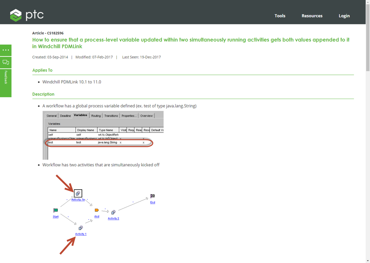The width and height of the screenshot is (370, 263).
Task: Click the End label in the workflow
Action: coord(153,202)
